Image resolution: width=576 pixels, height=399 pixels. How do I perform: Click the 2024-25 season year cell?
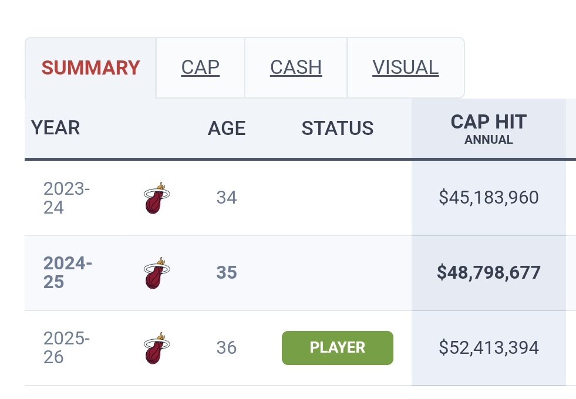pos(68,273)
